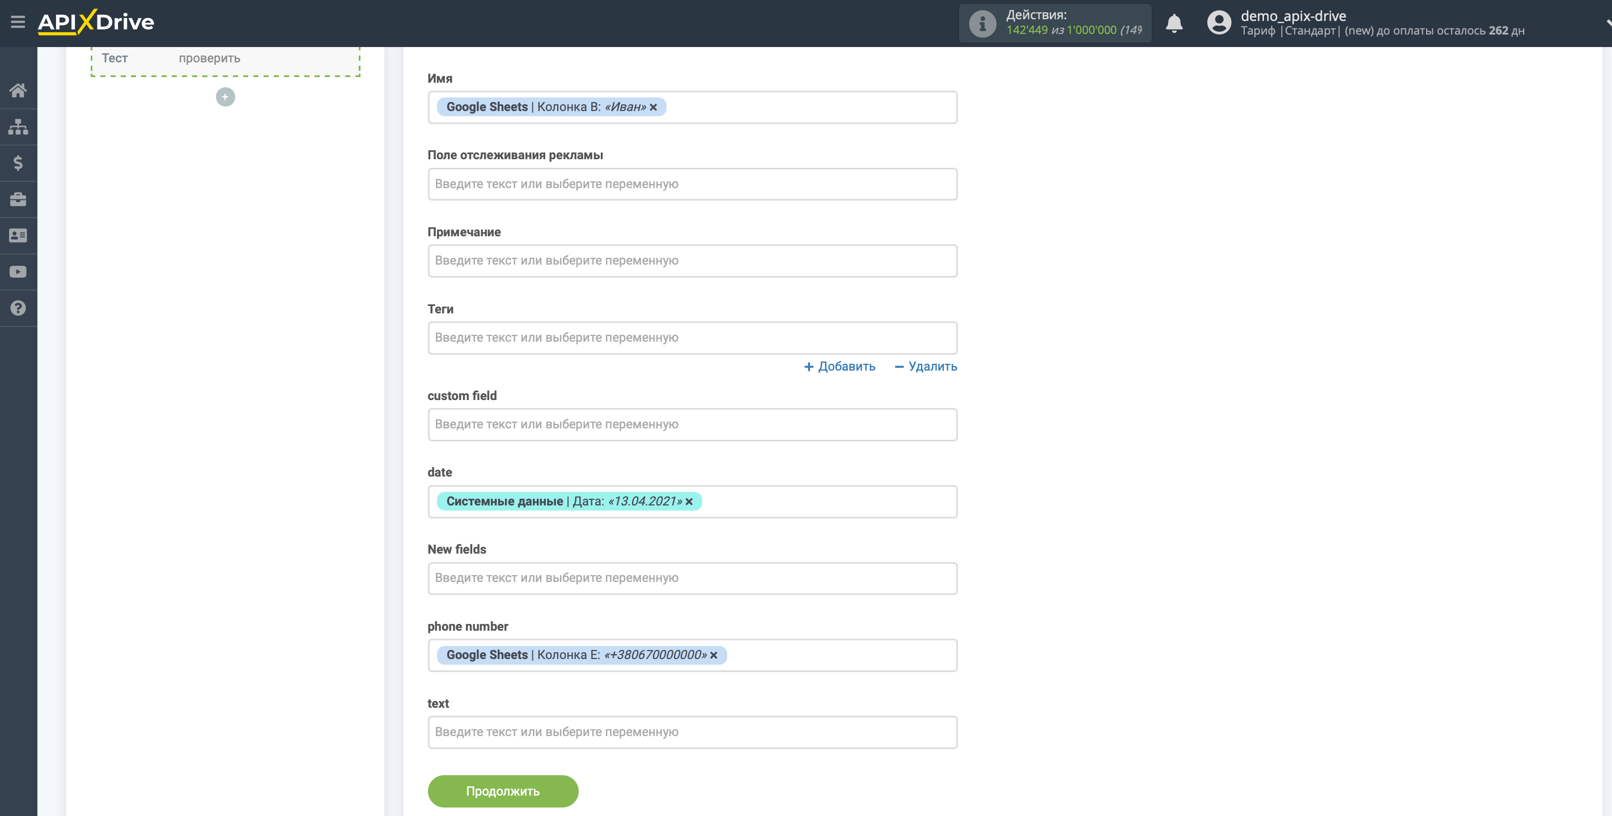Click the actions info icon
This screenshot has height=816, width=1612.
pyautogui.click(x=982, y=24)
